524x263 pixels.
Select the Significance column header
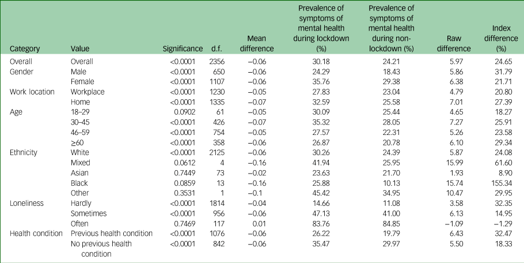183,49
